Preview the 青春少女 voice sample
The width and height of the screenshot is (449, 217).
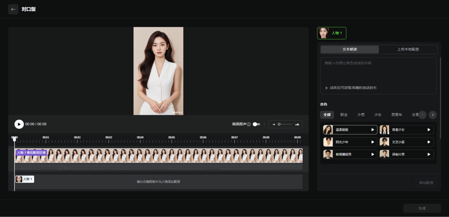point(429,130)
